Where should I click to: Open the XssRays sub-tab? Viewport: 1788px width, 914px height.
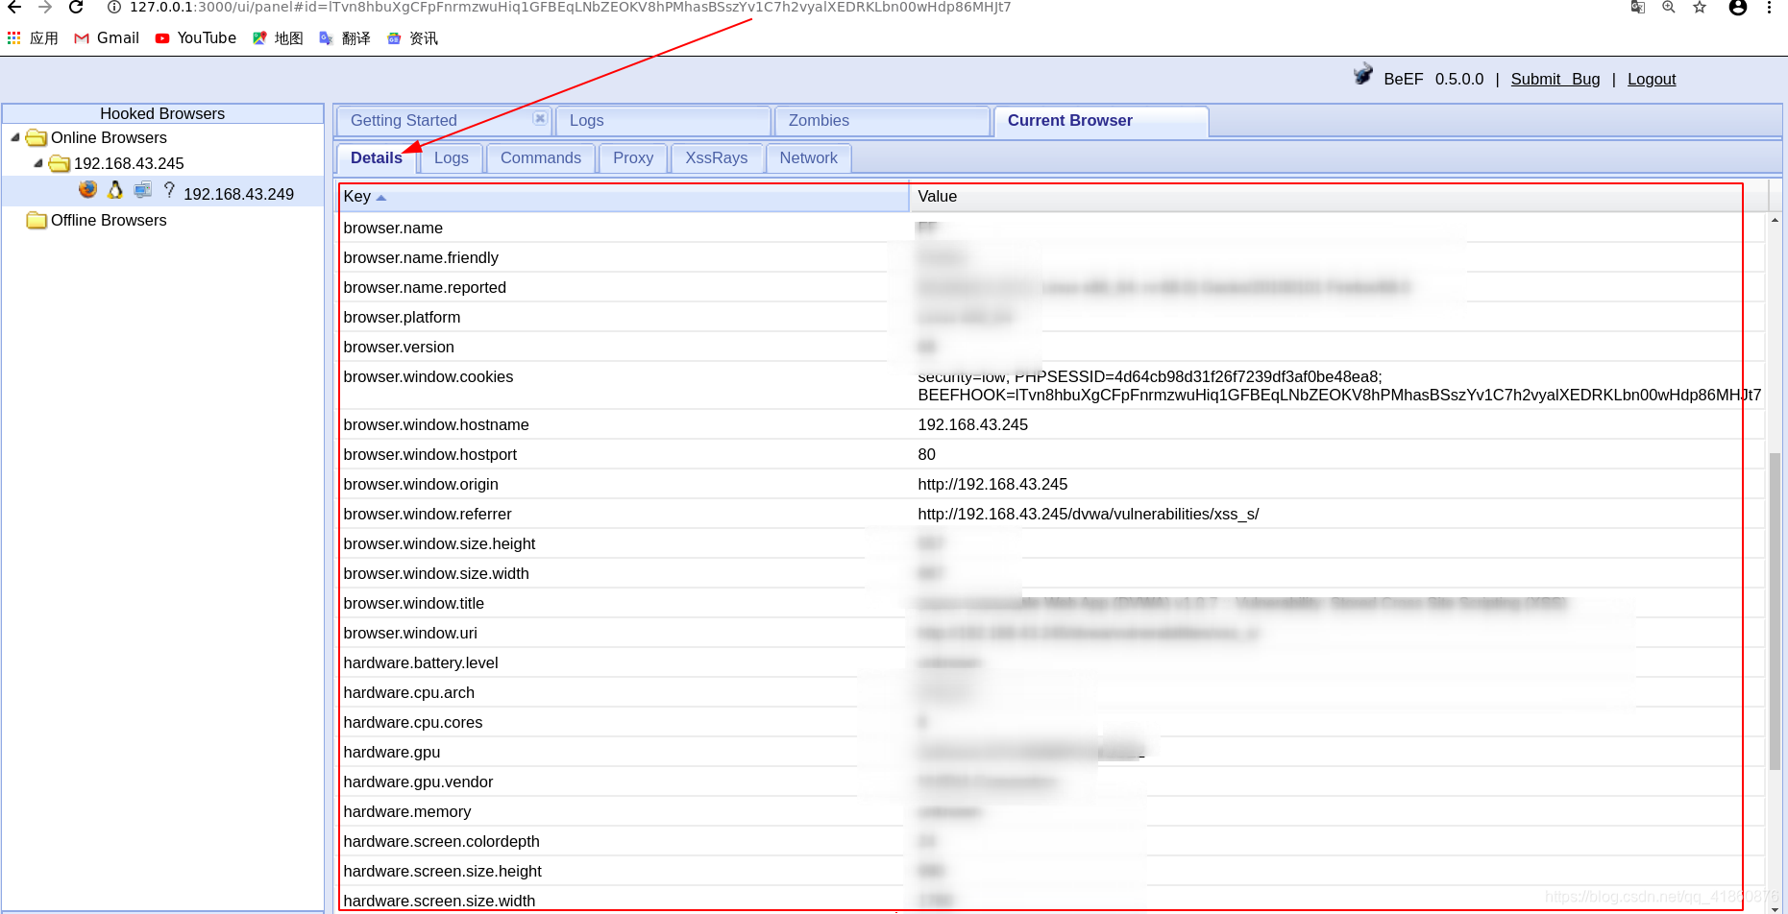tap(717, 157)
